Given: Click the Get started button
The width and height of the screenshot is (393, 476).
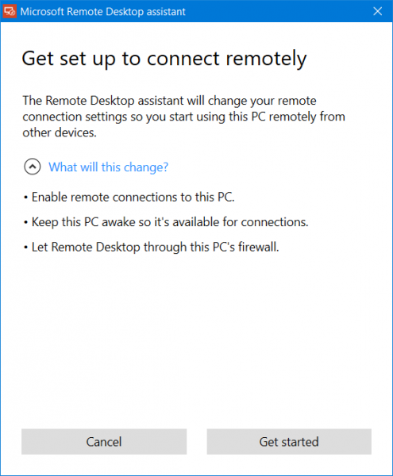Looking at the screenshot, I should (x=289, y=441).
